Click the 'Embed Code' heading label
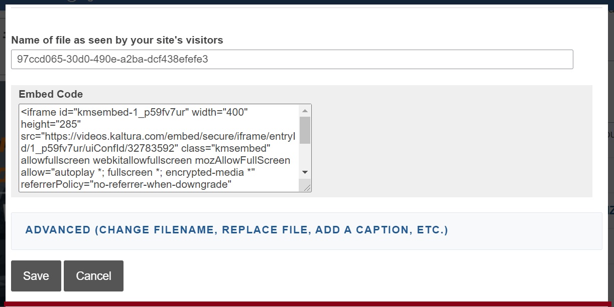Image resolution: width=614 pixels, height=307 pixels. pos(51,94)
